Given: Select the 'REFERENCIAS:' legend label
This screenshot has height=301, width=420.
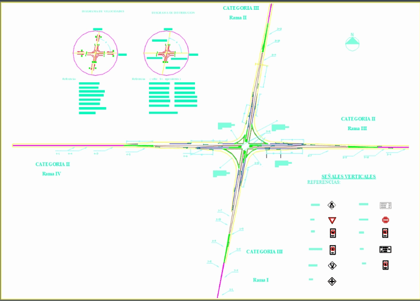Looking at the screenshot, I should (324, 182).
